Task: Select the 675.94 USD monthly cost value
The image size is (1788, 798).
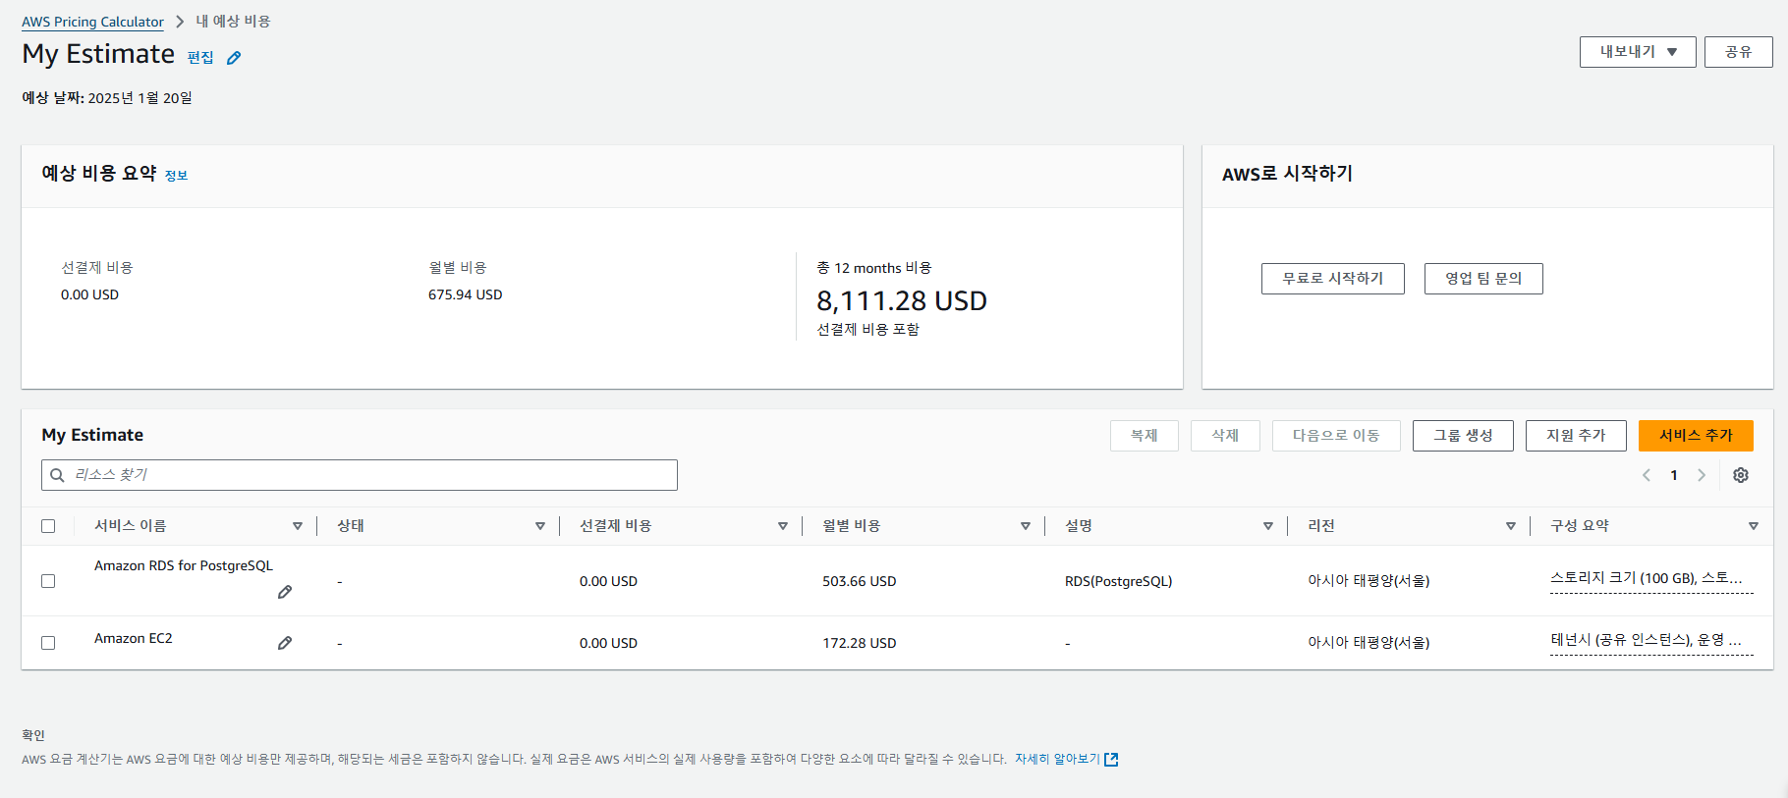Action: [465, 294]
